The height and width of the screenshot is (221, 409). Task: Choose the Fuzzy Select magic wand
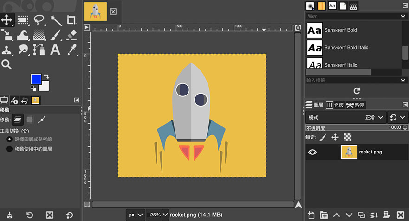[56, 20]
